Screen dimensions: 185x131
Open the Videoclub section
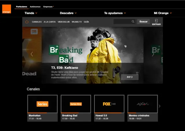pyautogui.click(x=63, y=22)
